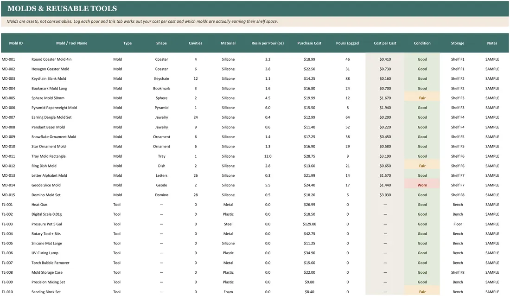Click the Notes column header
The height and width of the screenshot is (296, 510).
tap(492, 43)
